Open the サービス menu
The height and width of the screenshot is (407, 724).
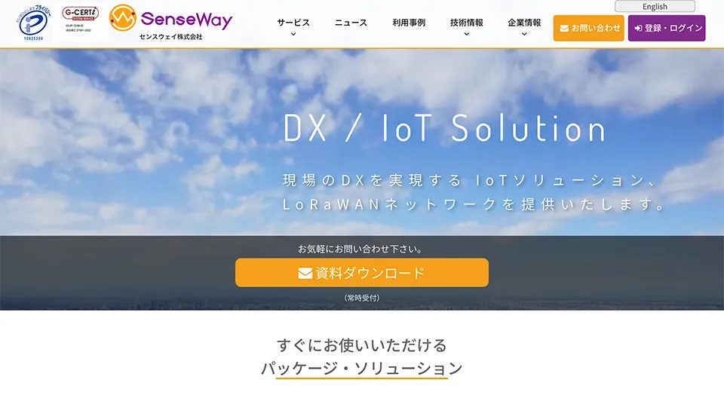pyautogui.click(x=293, y=23)
